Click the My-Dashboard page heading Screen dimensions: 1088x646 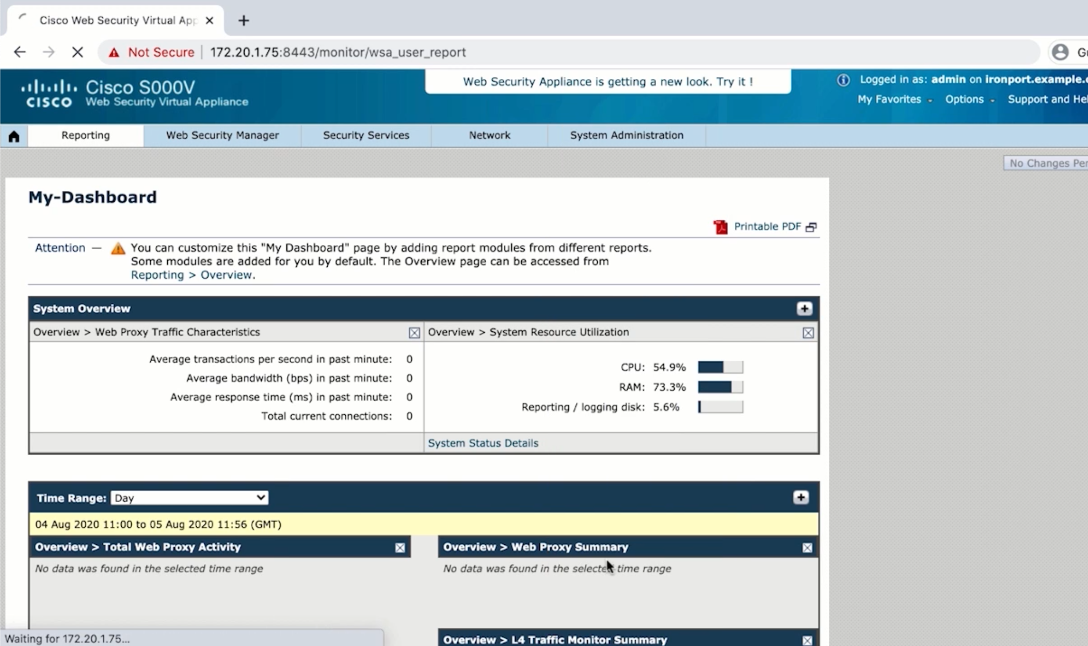(x=92, y=197)
